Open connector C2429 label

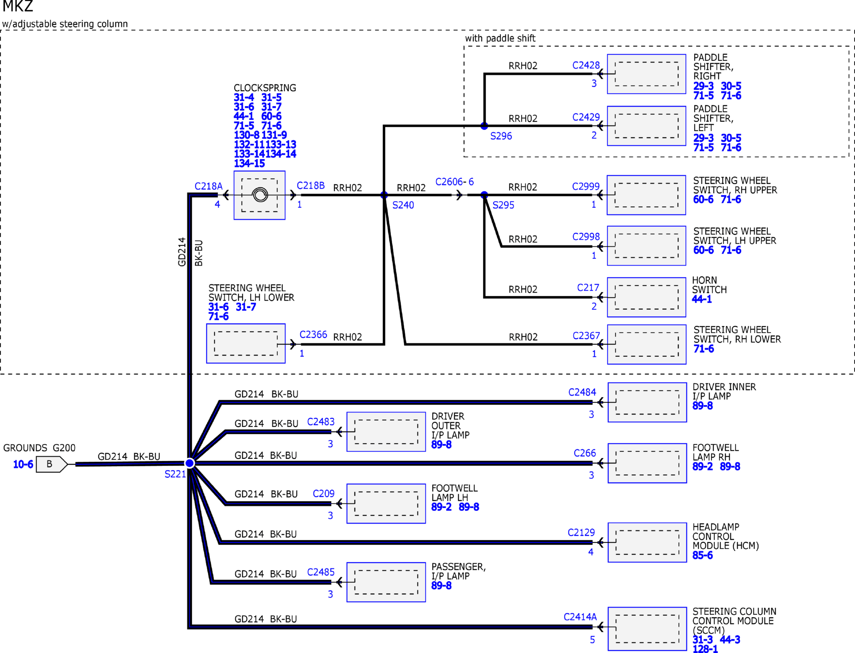[x=586, y=117]
